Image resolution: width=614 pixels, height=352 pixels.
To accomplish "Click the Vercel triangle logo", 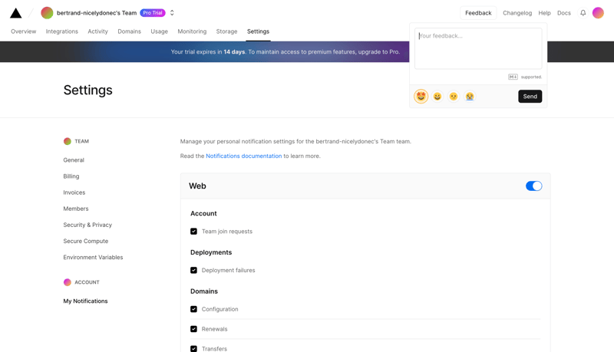I will tap(15, 13).
